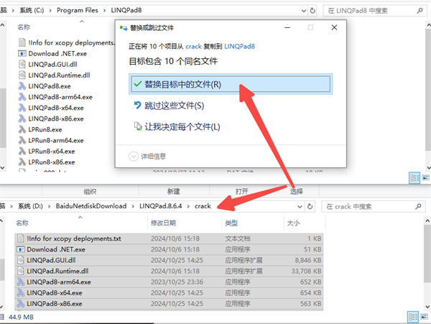The height and width of the screenshot is (324, 431).
Task: Switch crack window to details view icon
Action: [x=413, y=317]
